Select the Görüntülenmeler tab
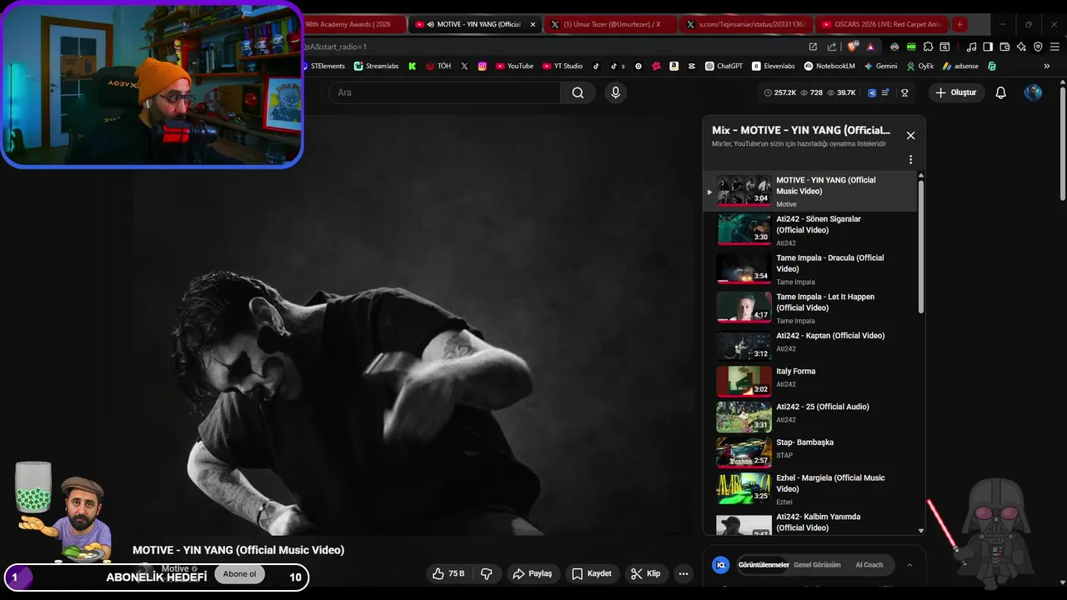The image size is (1067, 600). coord(764,565)
